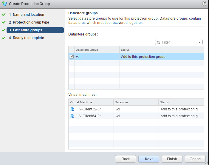
Task: Click the green checkmark beside Name and location
Action: (4, 15)
